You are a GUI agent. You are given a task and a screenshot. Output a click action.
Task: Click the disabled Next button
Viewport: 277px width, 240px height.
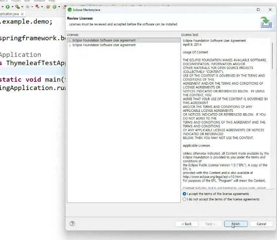210,224
